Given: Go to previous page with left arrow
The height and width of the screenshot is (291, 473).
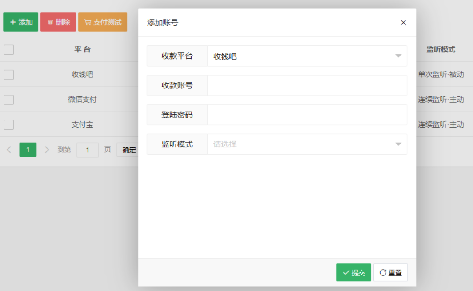Looking at the screenshot, I should pyautogui.click(x=9, y=150).
